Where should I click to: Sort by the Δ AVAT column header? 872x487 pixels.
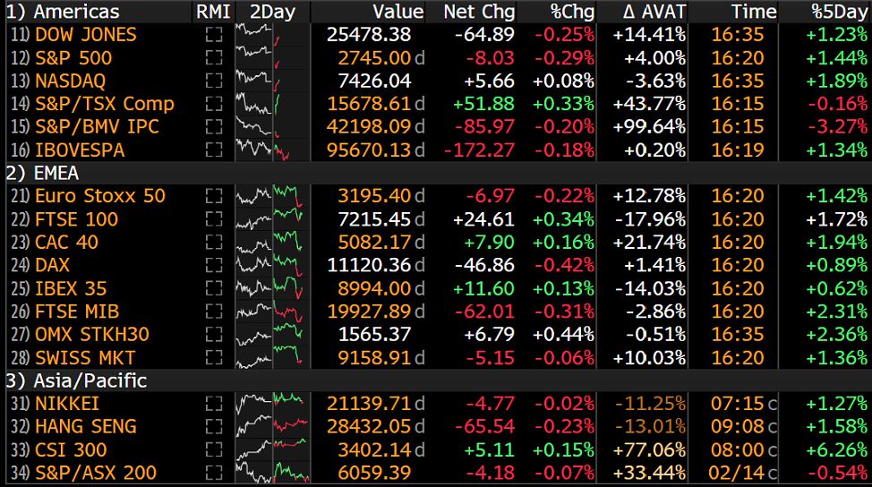[x=654, y=12]
